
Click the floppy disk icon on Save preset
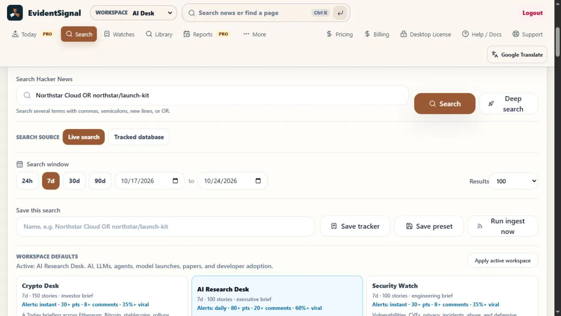click(409, 226)
